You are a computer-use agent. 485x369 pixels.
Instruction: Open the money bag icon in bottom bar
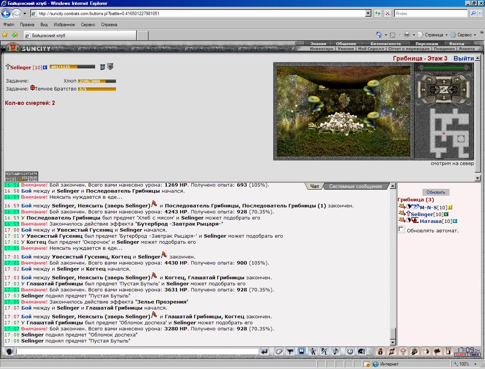380,352
